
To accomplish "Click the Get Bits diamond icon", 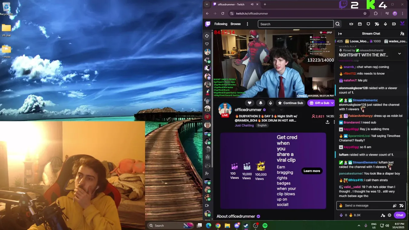I will pos(385,24).
